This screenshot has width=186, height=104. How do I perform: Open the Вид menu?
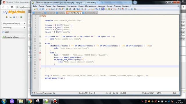tap(54, 6)
